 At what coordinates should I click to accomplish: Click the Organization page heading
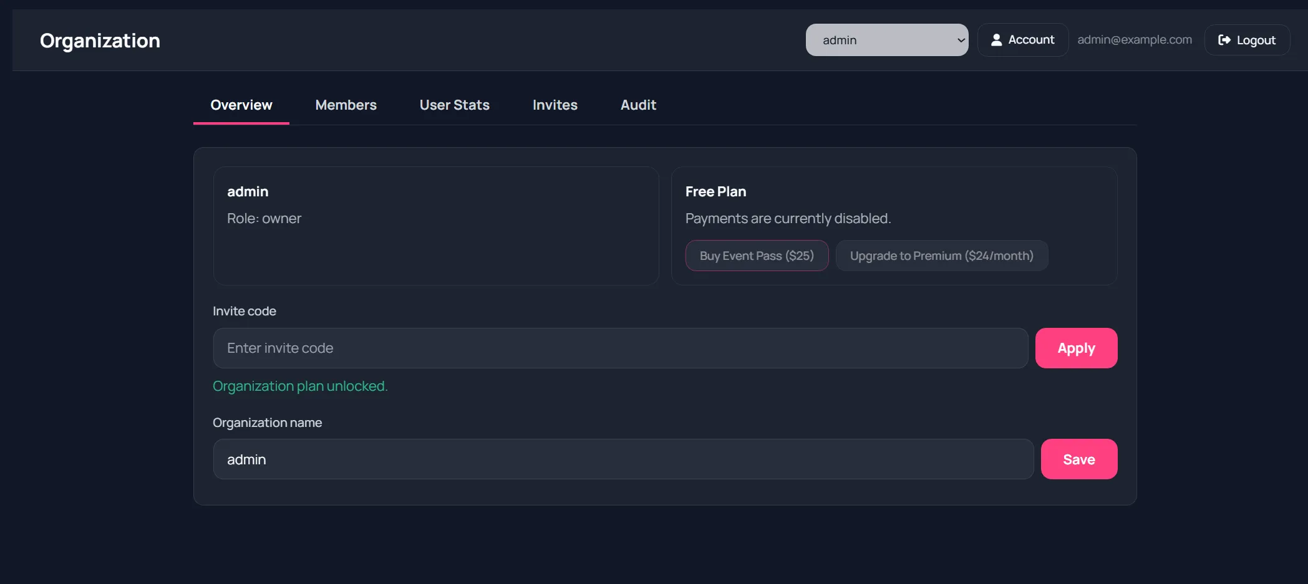click(x=100, y=41)
